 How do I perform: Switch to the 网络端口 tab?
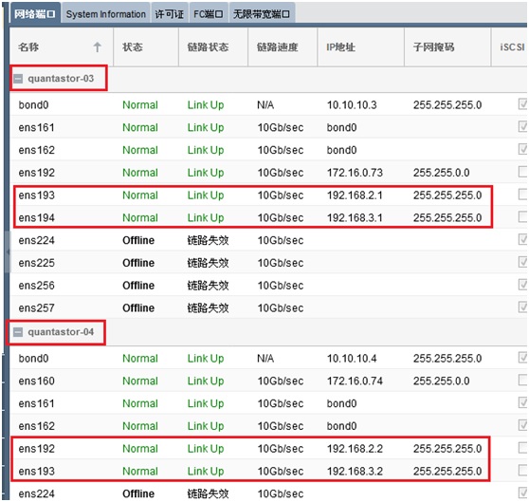35,14
